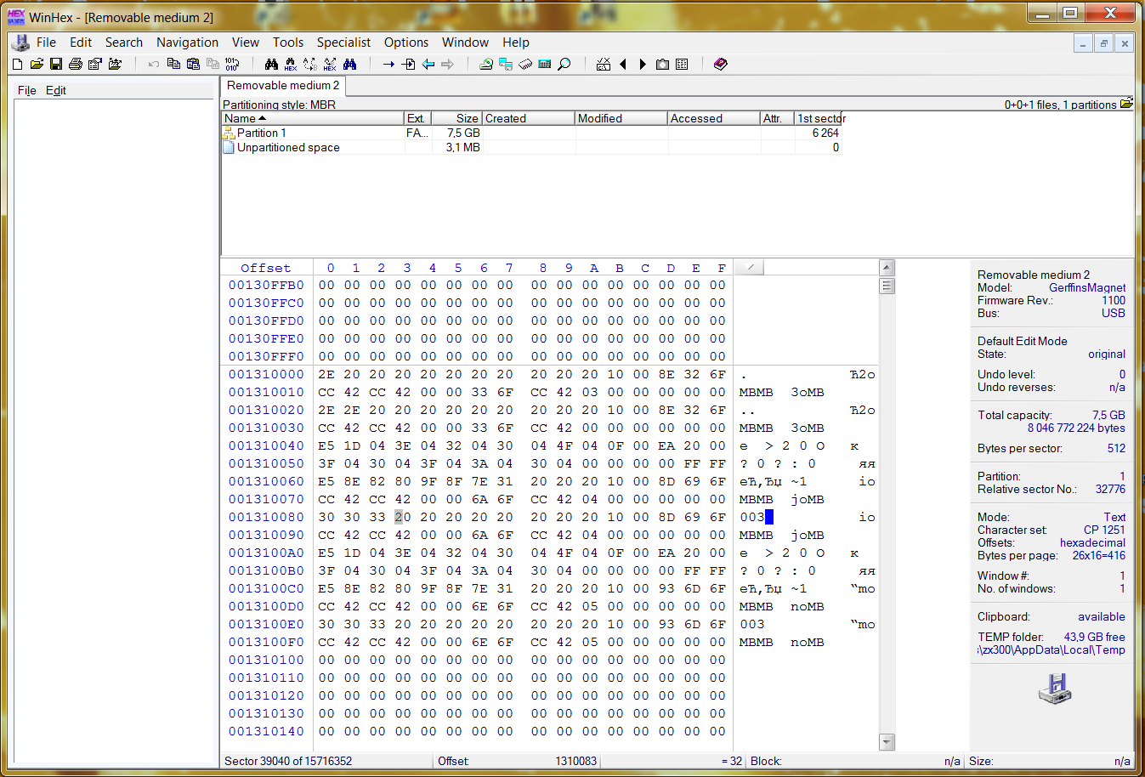Click the camera icon in the toolbar
This screenshot has width=1145, height=777.
click(x=662, y=64)
